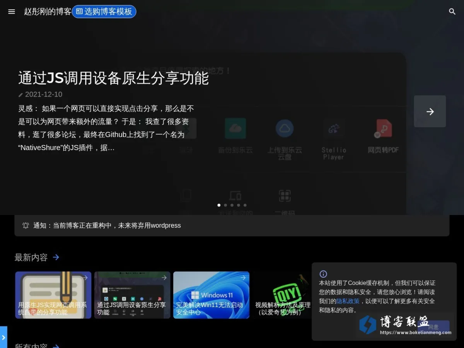Click the article date 2021-12-10
464x348 pixels.
coord(44,94)
